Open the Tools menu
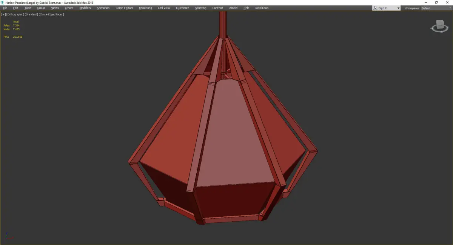 (28, 8)
